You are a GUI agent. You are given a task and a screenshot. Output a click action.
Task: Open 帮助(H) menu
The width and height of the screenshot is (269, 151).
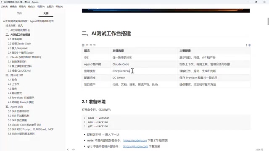click(x=59, y=7)
